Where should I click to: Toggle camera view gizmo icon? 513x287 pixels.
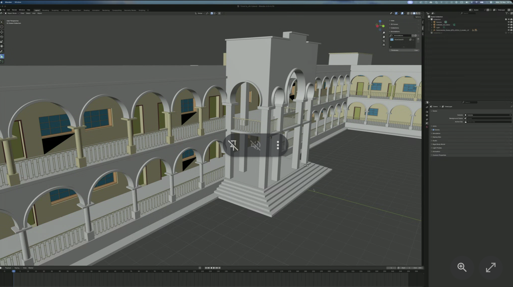click(x=384, y=41)
